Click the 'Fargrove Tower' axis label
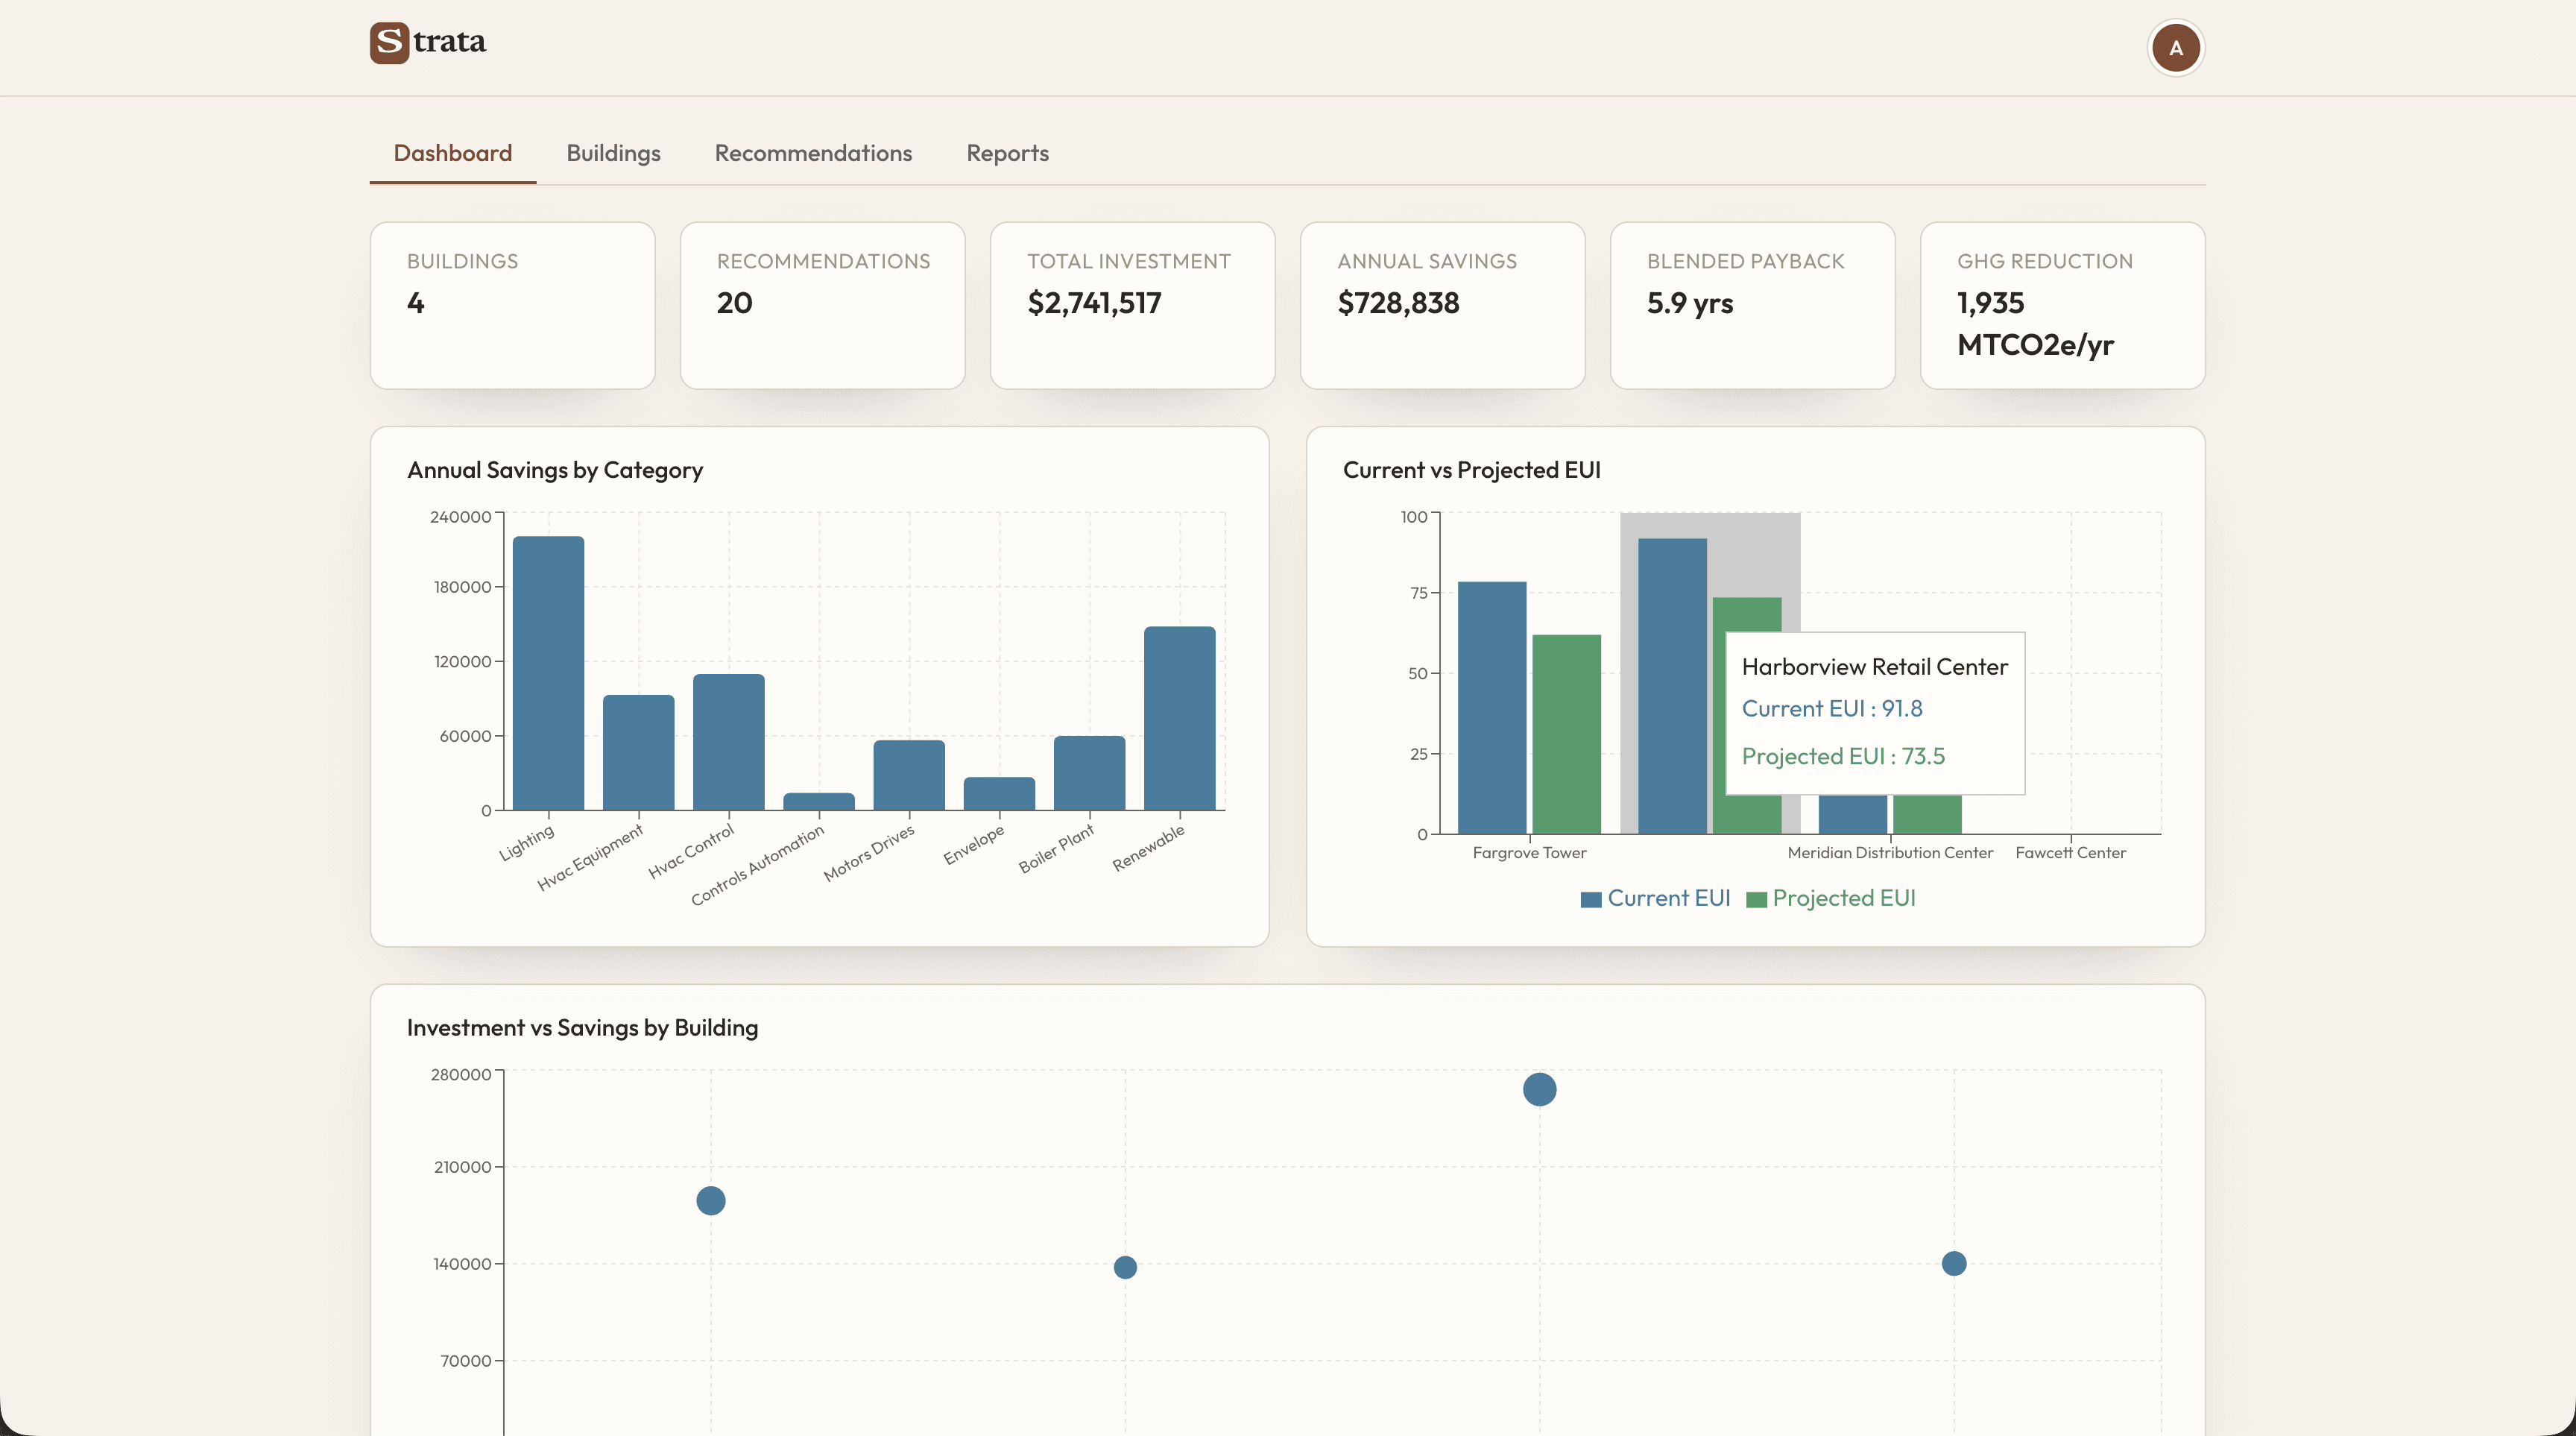 [1529, 853]
